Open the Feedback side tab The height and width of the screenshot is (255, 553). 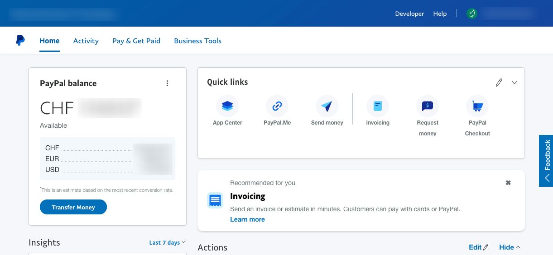click(546, 161)
